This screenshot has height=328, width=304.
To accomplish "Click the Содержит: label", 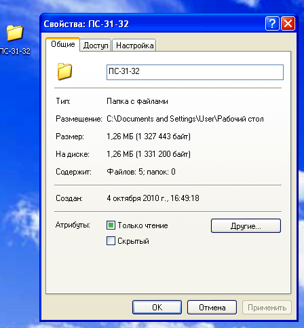I will 73,172.
